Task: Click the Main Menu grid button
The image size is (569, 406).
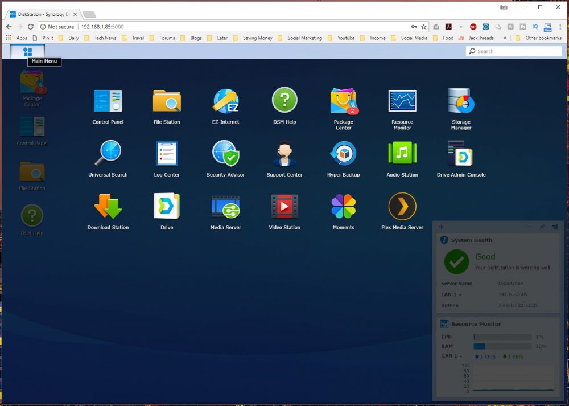Action: (27, 52)
